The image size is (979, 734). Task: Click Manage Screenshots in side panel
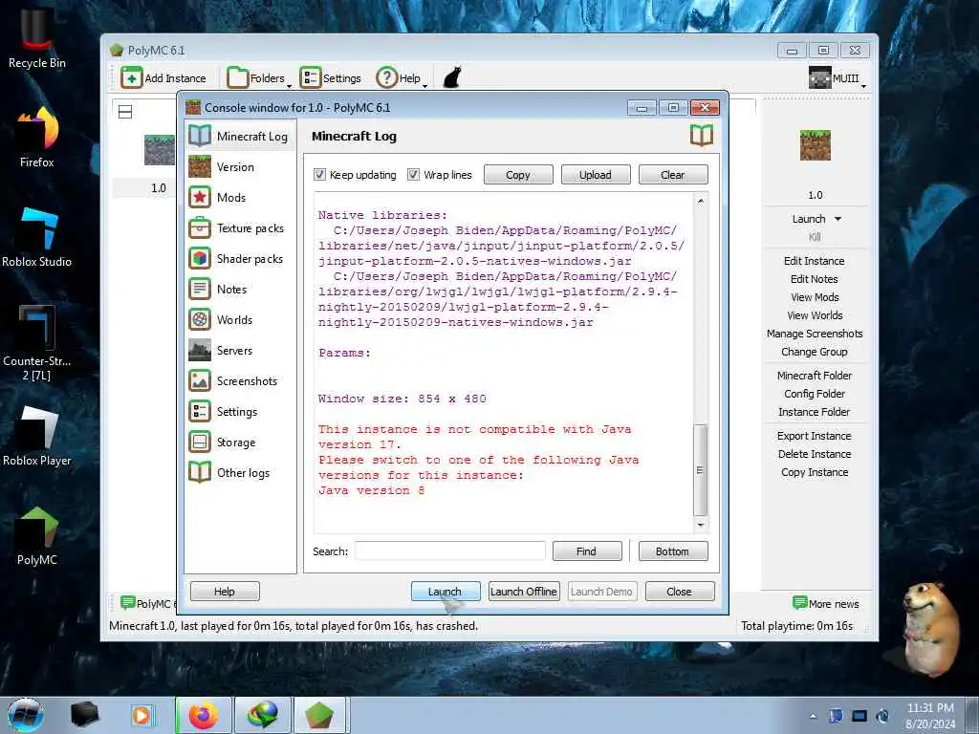click(815, 334)
